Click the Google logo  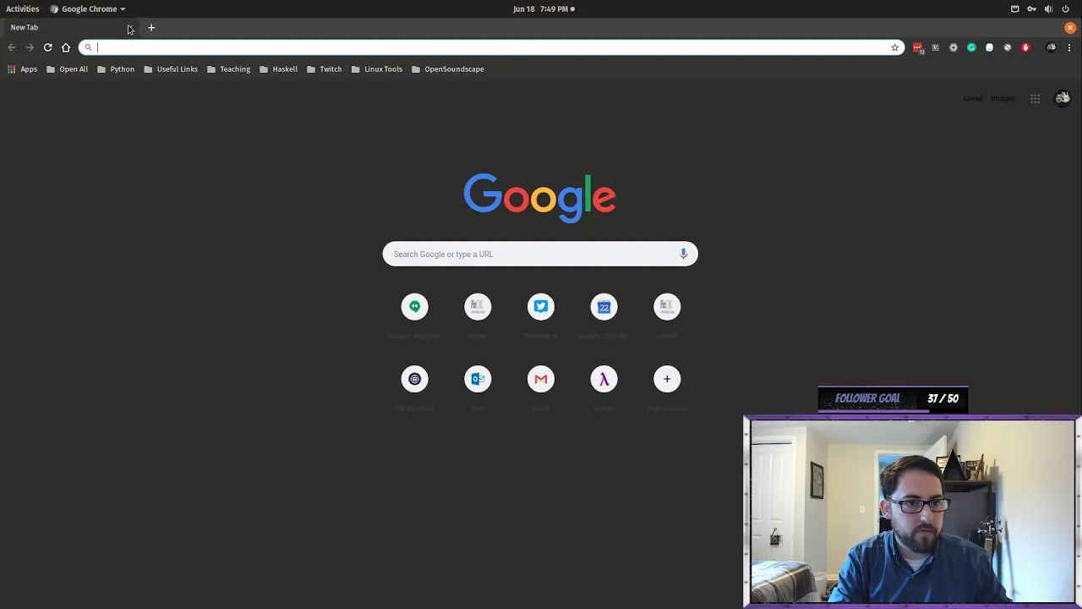tap(539, 198)
